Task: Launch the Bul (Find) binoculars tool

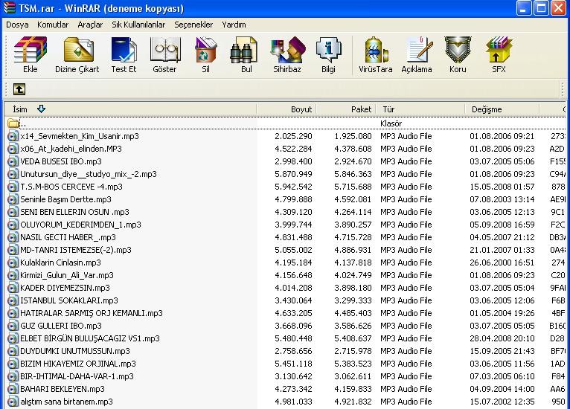Action: coord(246,54)
